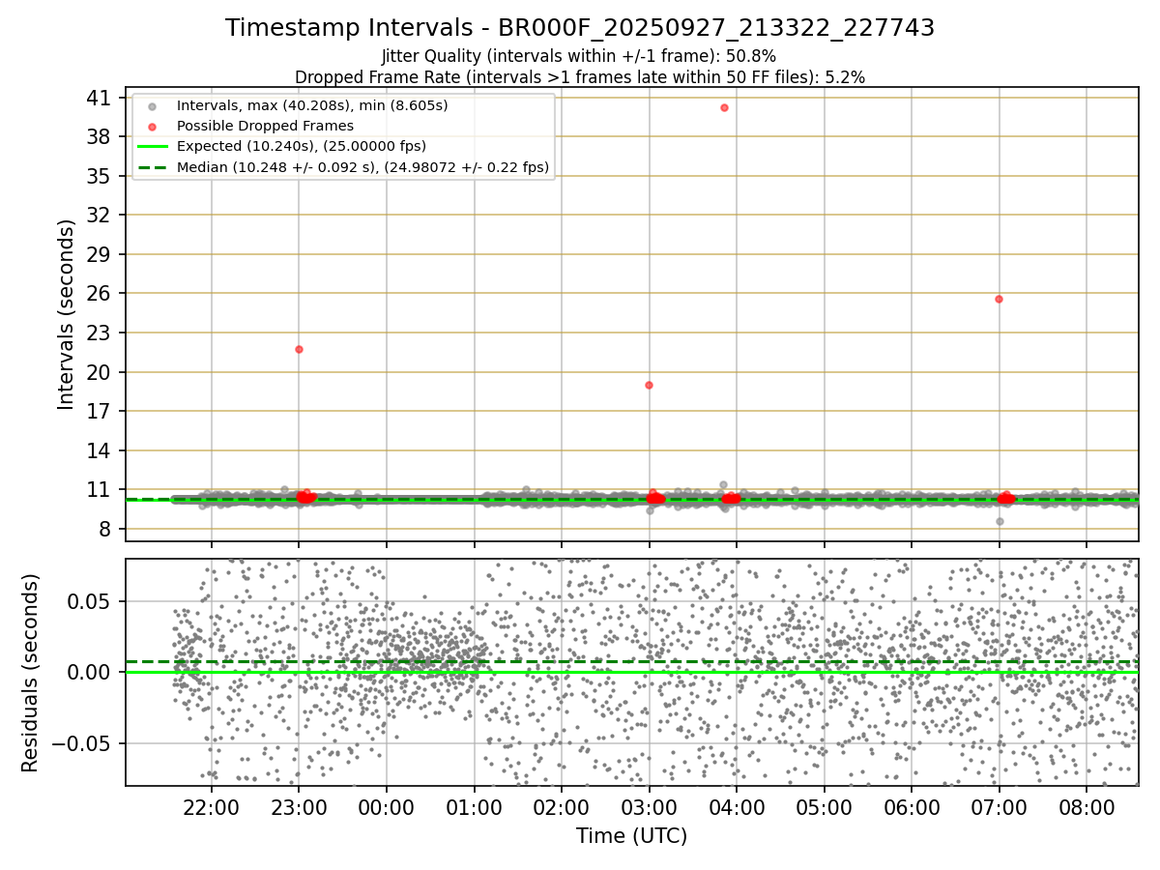Click the 22:00 x-axis tick label
The height and width of the screenshot is (870, 1160).
pos(211,807)
